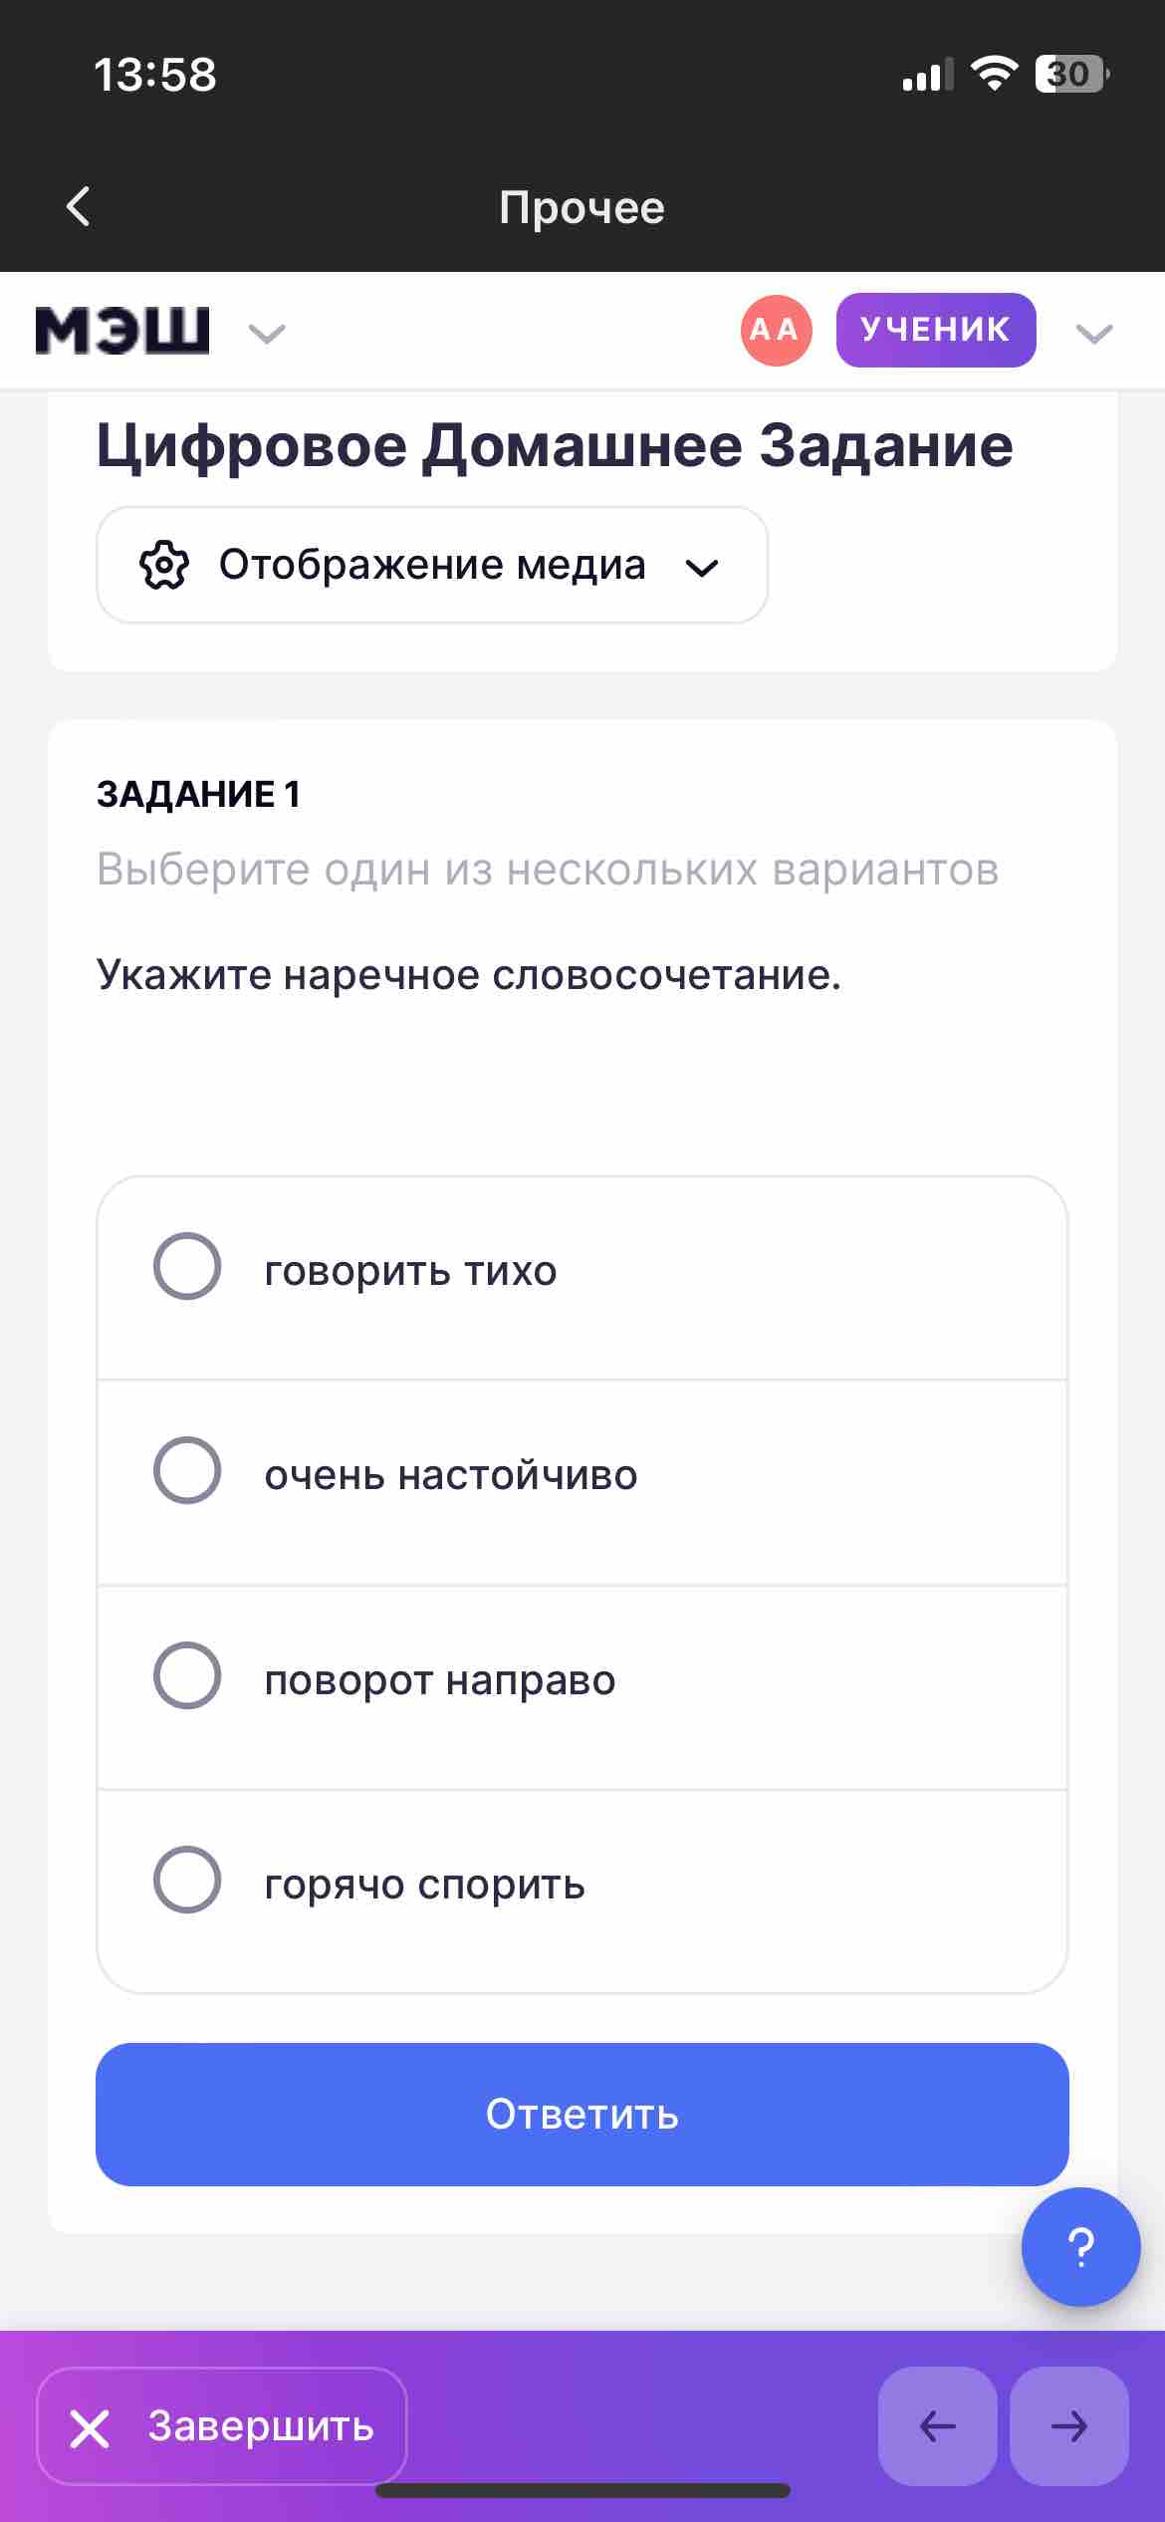
Task: Expand the chevron beside the УЧЕНИК badge
Action: tap(1094, 334)
